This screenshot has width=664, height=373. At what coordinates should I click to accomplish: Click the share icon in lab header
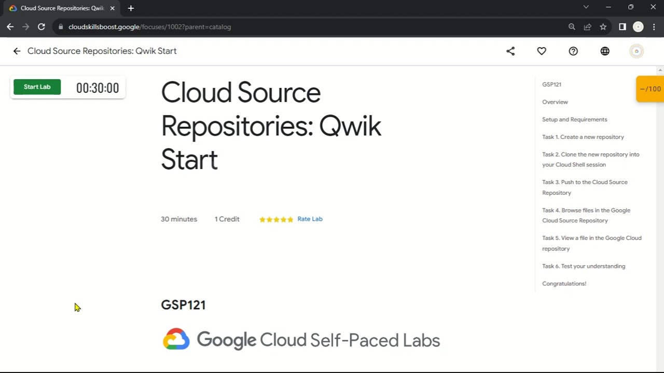point(510,51)
